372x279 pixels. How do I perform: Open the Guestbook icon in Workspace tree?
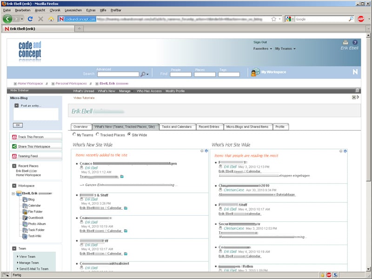(x=25, y=218)
